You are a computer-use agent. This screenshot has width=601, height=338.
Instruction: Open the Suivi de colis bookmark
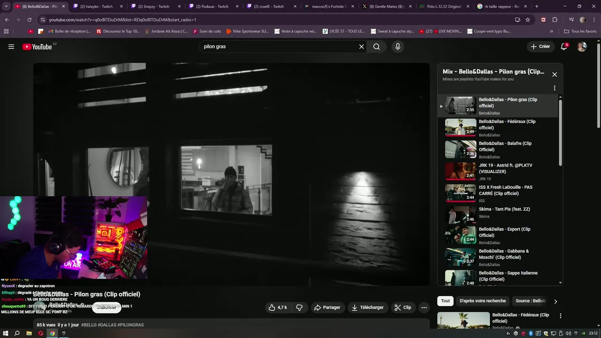207,31
